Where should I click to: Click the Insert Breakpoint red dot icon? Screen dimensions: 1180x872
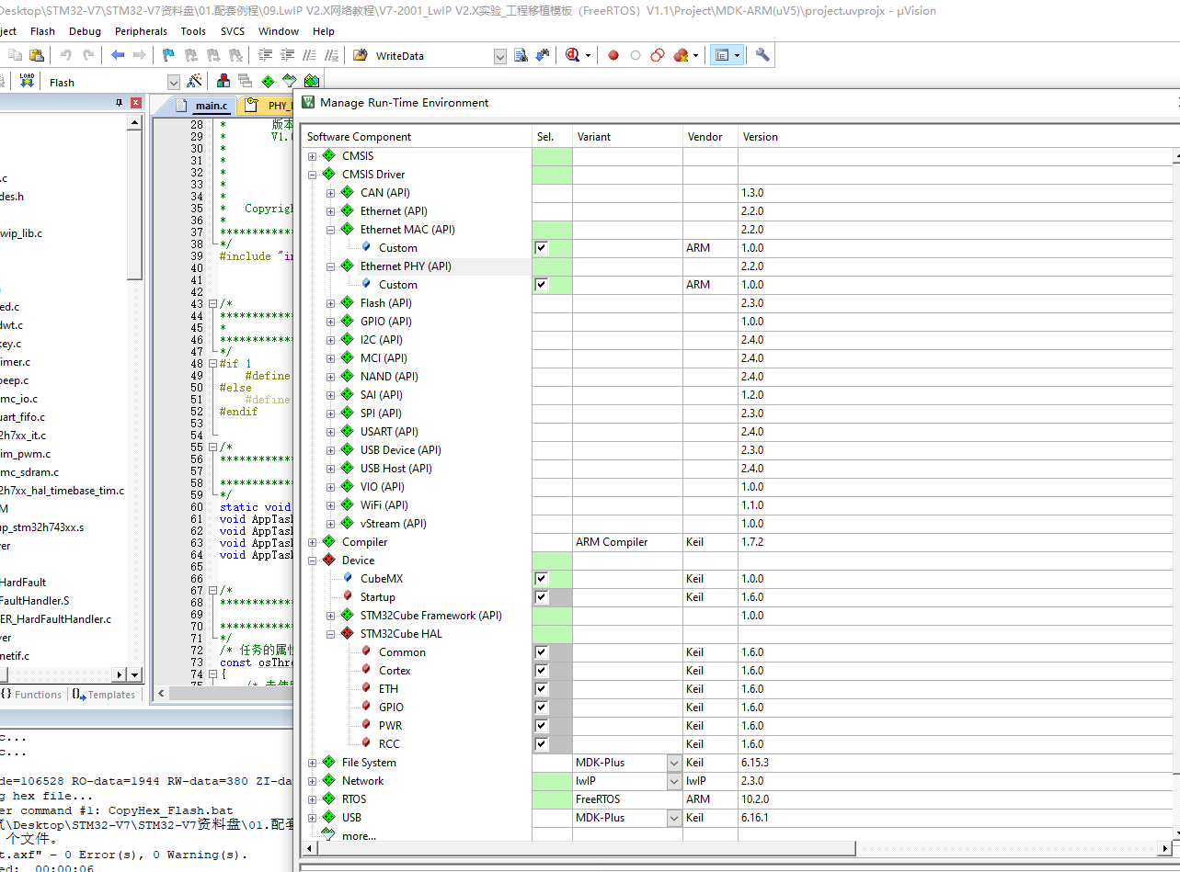613,55
